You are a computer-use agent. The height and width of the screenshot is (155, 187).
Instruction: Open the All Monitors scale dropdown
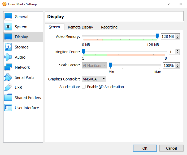(94, 66)
